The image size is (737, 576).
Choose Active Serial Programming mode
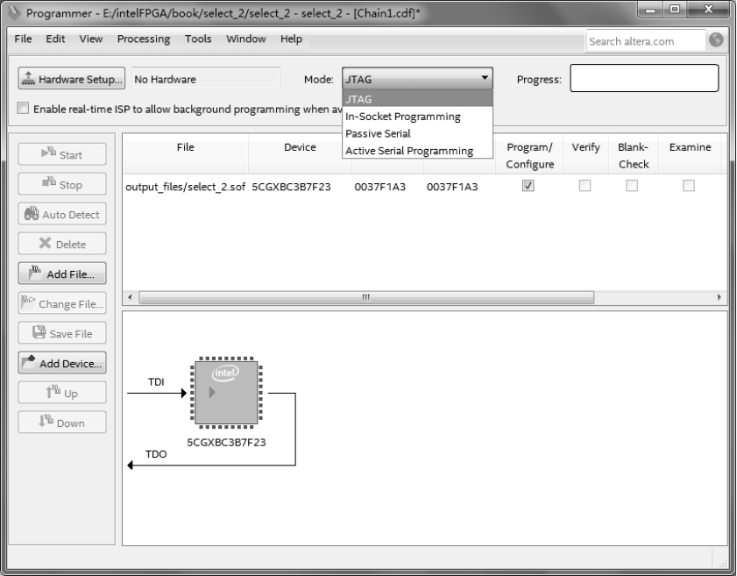tap(417, 151)
